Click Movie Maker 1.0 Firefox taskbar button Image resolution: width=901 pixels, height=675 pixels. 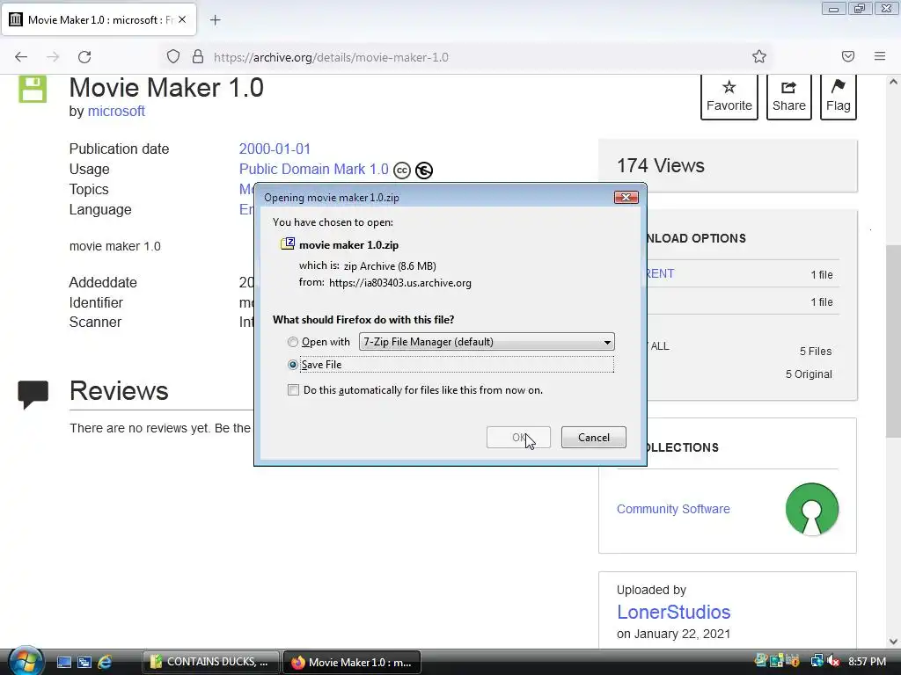click(x=352, y=662)
